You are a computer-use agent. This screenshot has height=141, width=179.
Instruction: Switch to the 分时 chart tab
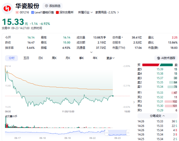point(11,58)
